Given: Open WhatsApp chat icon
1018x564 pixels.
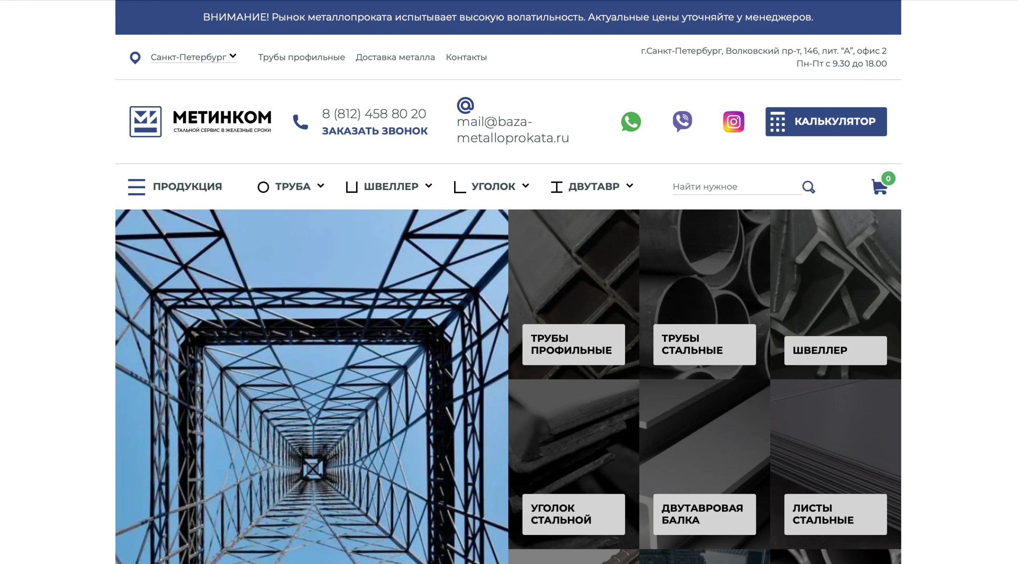Looking at the screenshot, I should pyautogui.click(x=631, y=122).
